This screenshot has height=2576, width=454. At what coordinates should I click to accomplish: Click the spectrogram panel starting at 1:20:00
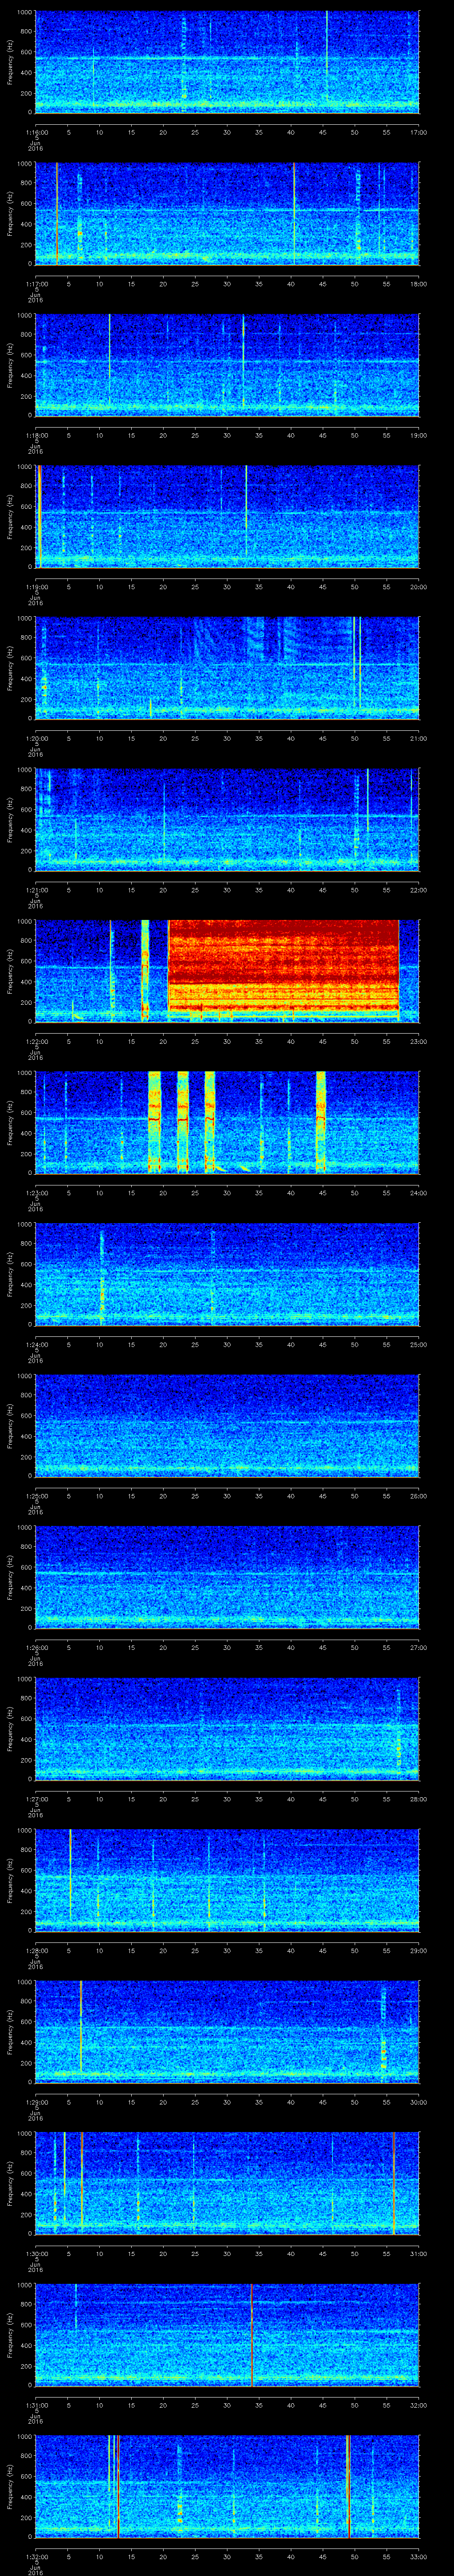[x=227, y=668]
